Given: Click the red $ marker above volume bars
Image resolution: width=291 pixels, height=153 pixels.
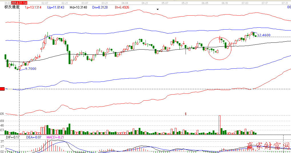Looking at the screenshot, I should pos(186,114).
